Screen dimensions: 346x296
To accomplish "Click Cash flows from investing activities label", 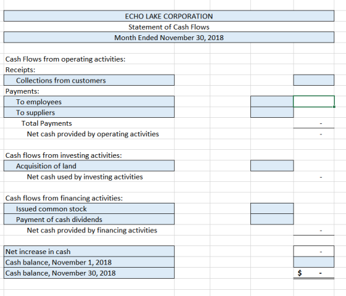I will pyautogui.click(x=64, y=155).
